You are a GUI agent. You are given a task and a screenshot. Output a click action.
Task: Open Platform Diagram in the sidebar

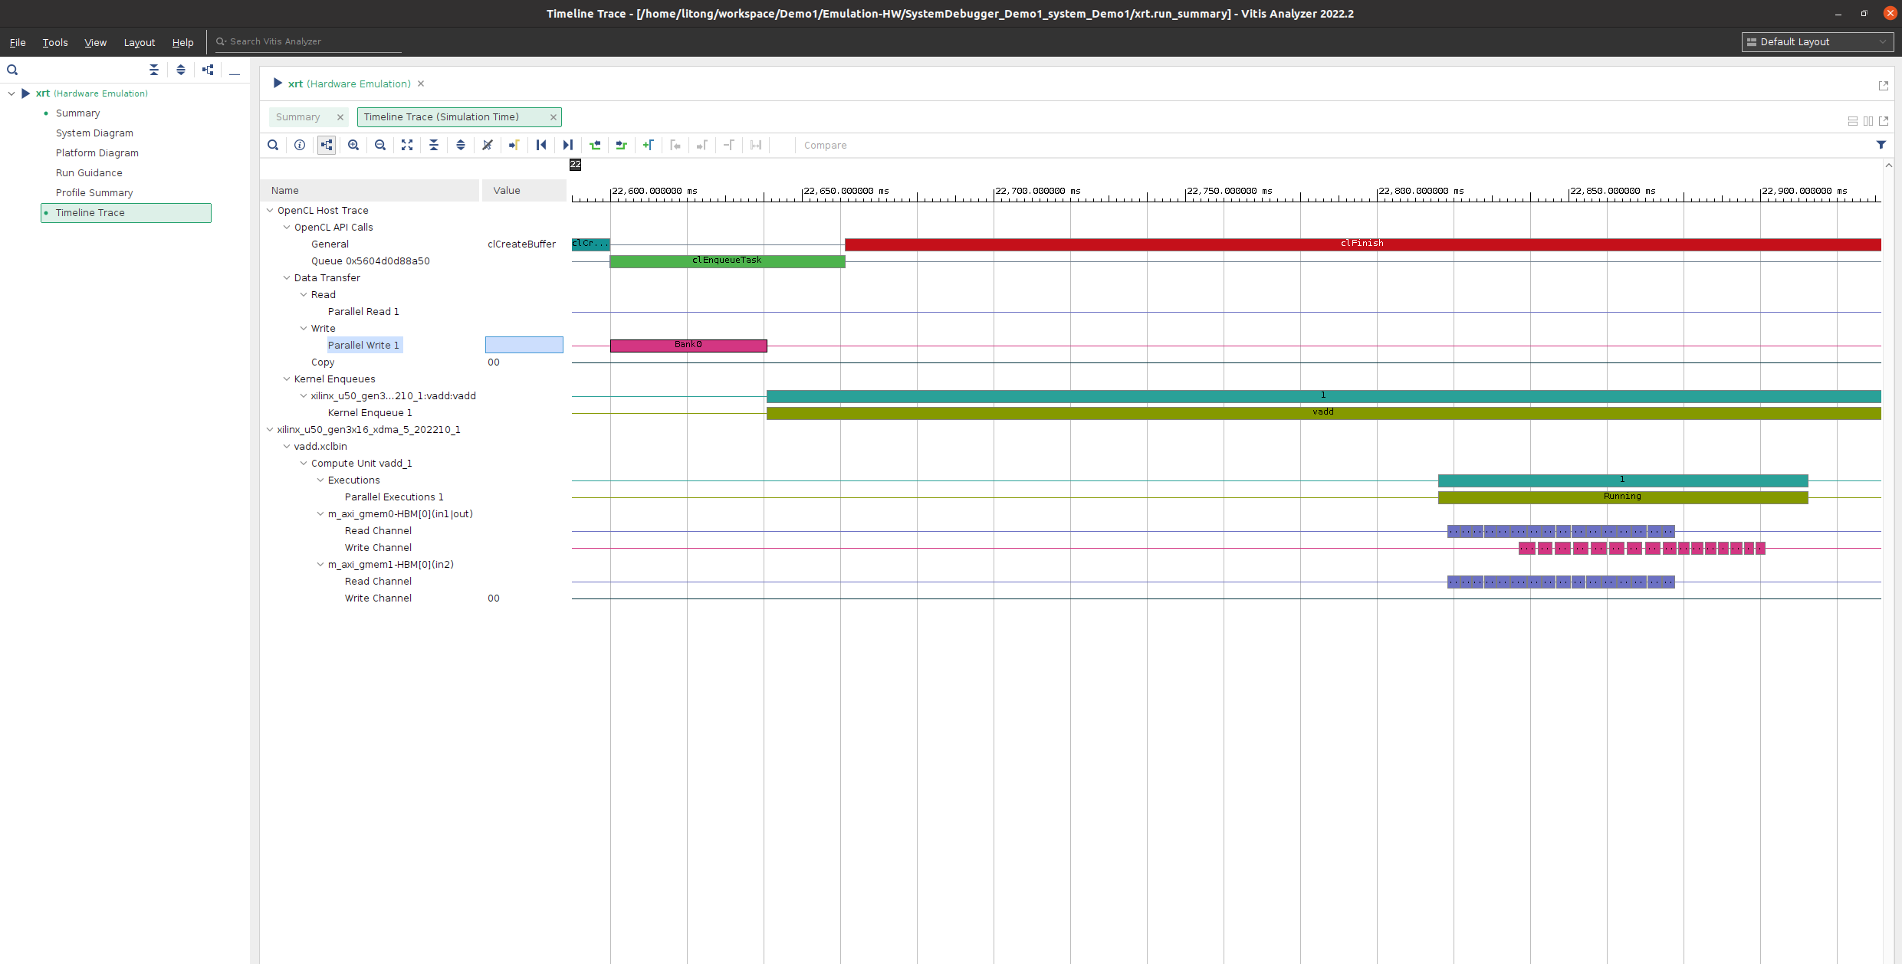click(x=97, y=153)
